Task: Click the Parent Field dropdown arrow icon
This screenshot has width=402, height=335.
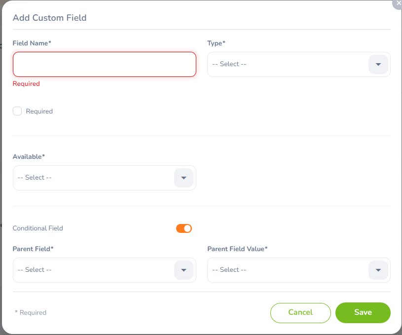Action: (183, 270)
